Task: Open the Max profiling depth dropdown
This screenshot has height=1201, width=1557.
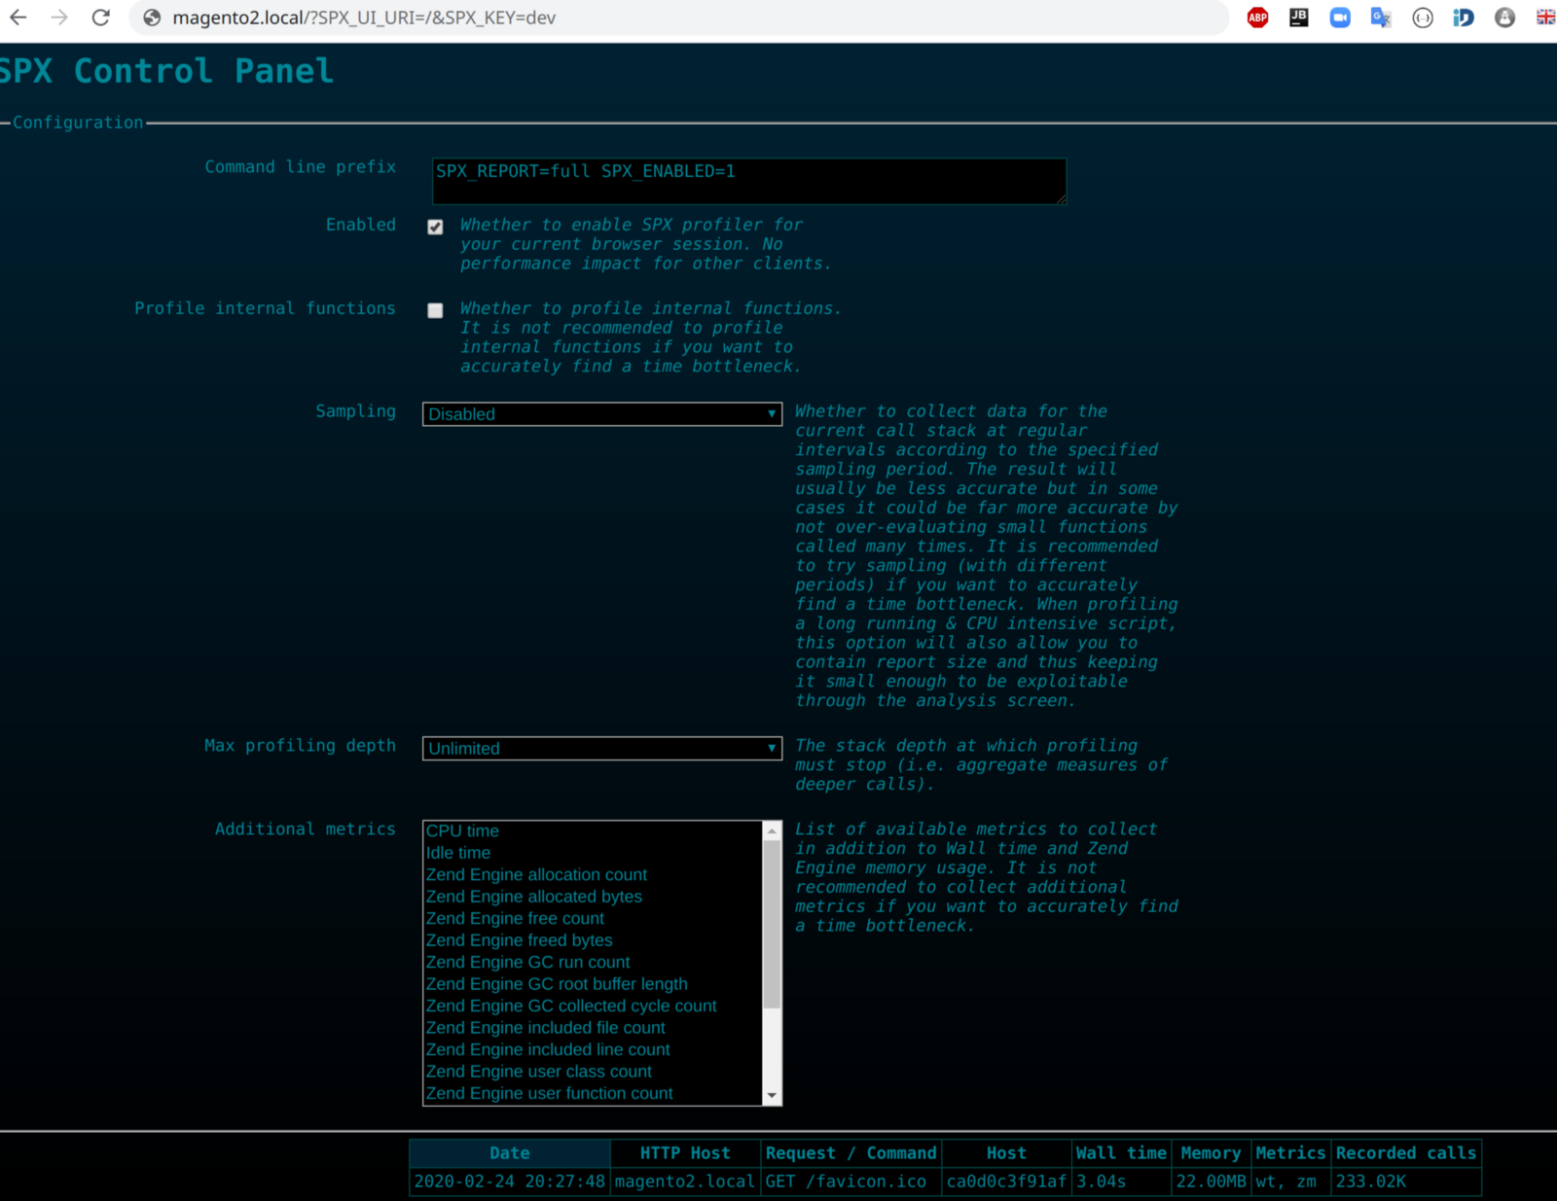Action: [x=602, y=749]
